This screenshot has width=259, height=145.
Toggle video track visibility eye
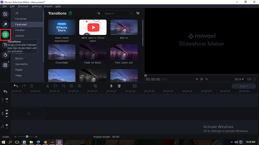pos(7,111)
